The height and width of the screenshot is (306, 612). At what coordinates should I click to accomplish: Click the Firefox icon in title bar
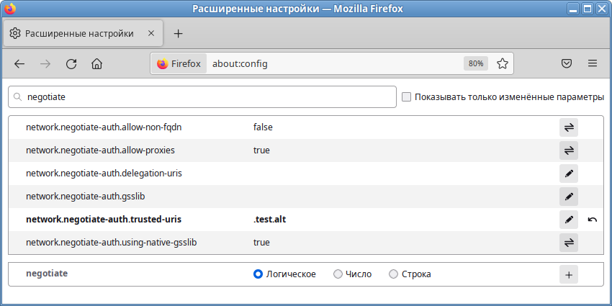10,9
